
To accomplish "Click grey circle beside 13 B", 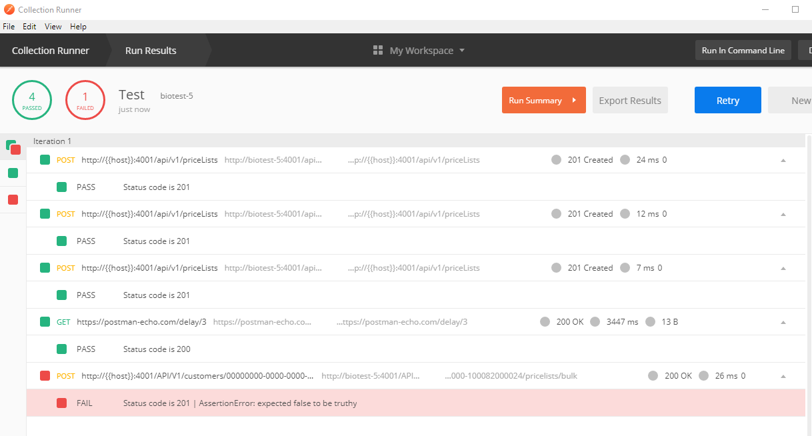I will [650, 322].
